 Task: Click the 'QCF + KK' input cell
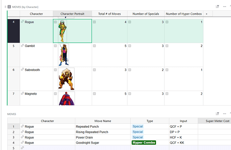pos(183,143)
